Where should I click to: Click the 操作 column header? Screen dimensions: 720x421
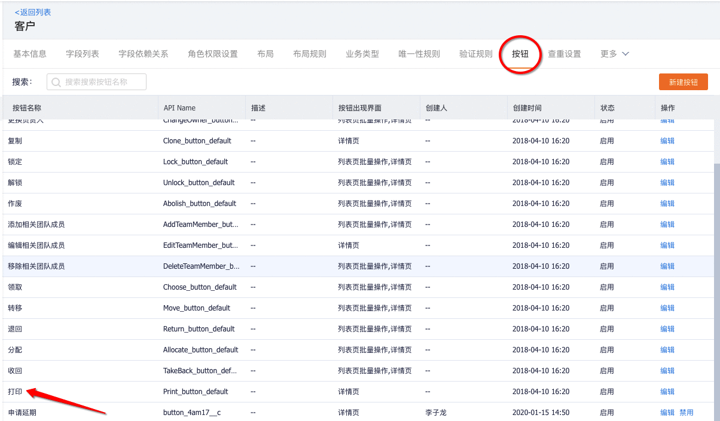[x=668, y=108]
